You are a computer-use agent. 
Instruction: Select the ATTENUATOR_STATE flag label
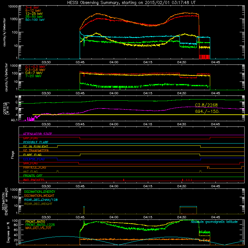(x=38, y=134)
